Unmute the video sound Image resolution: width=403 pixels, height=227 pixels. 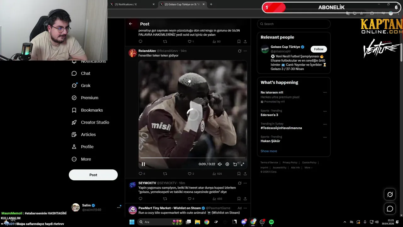click(220, 164)
